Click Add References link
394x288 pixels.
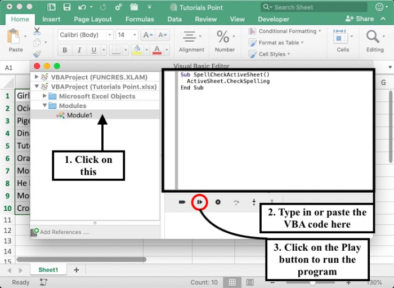click(65, 232)
